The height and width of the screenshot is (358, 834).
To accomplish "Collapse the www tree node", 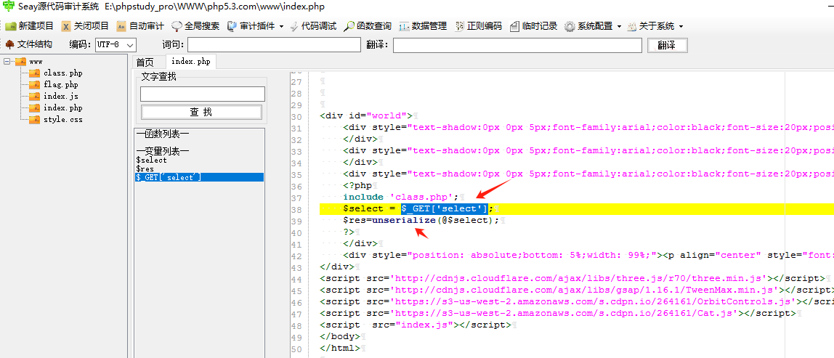I will pyautogui.click(x=7, y=61).
